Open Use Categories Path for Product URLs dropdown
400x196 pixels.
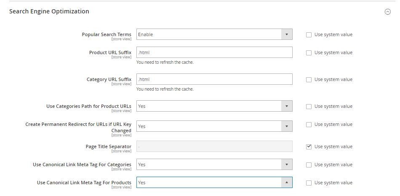click(214, 106)
